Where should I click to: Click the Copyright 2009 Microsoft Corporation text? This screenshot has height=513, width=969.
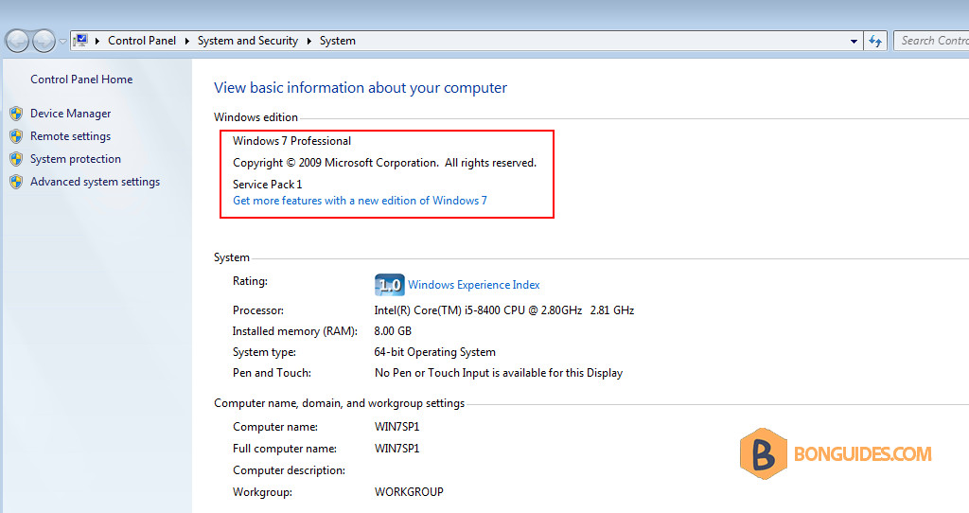384,163
